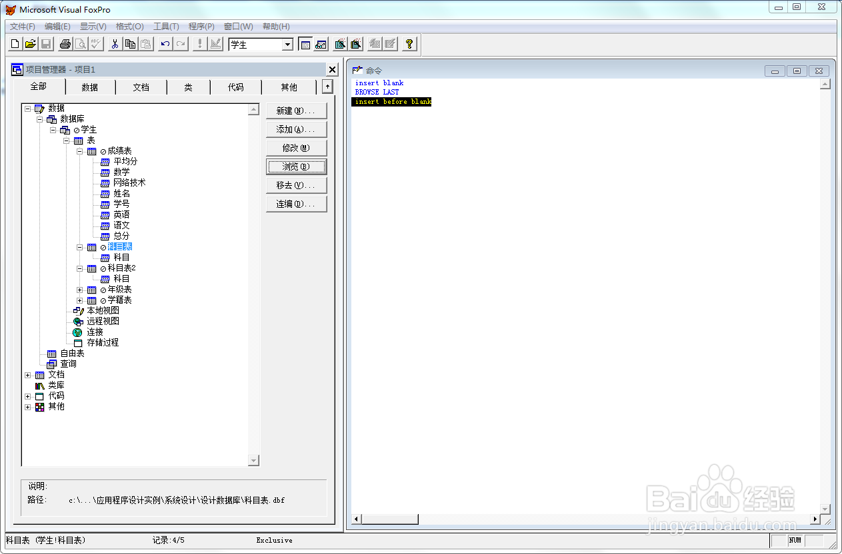
Task: Expand the 学籍表 table node
Action: point(80,300)
